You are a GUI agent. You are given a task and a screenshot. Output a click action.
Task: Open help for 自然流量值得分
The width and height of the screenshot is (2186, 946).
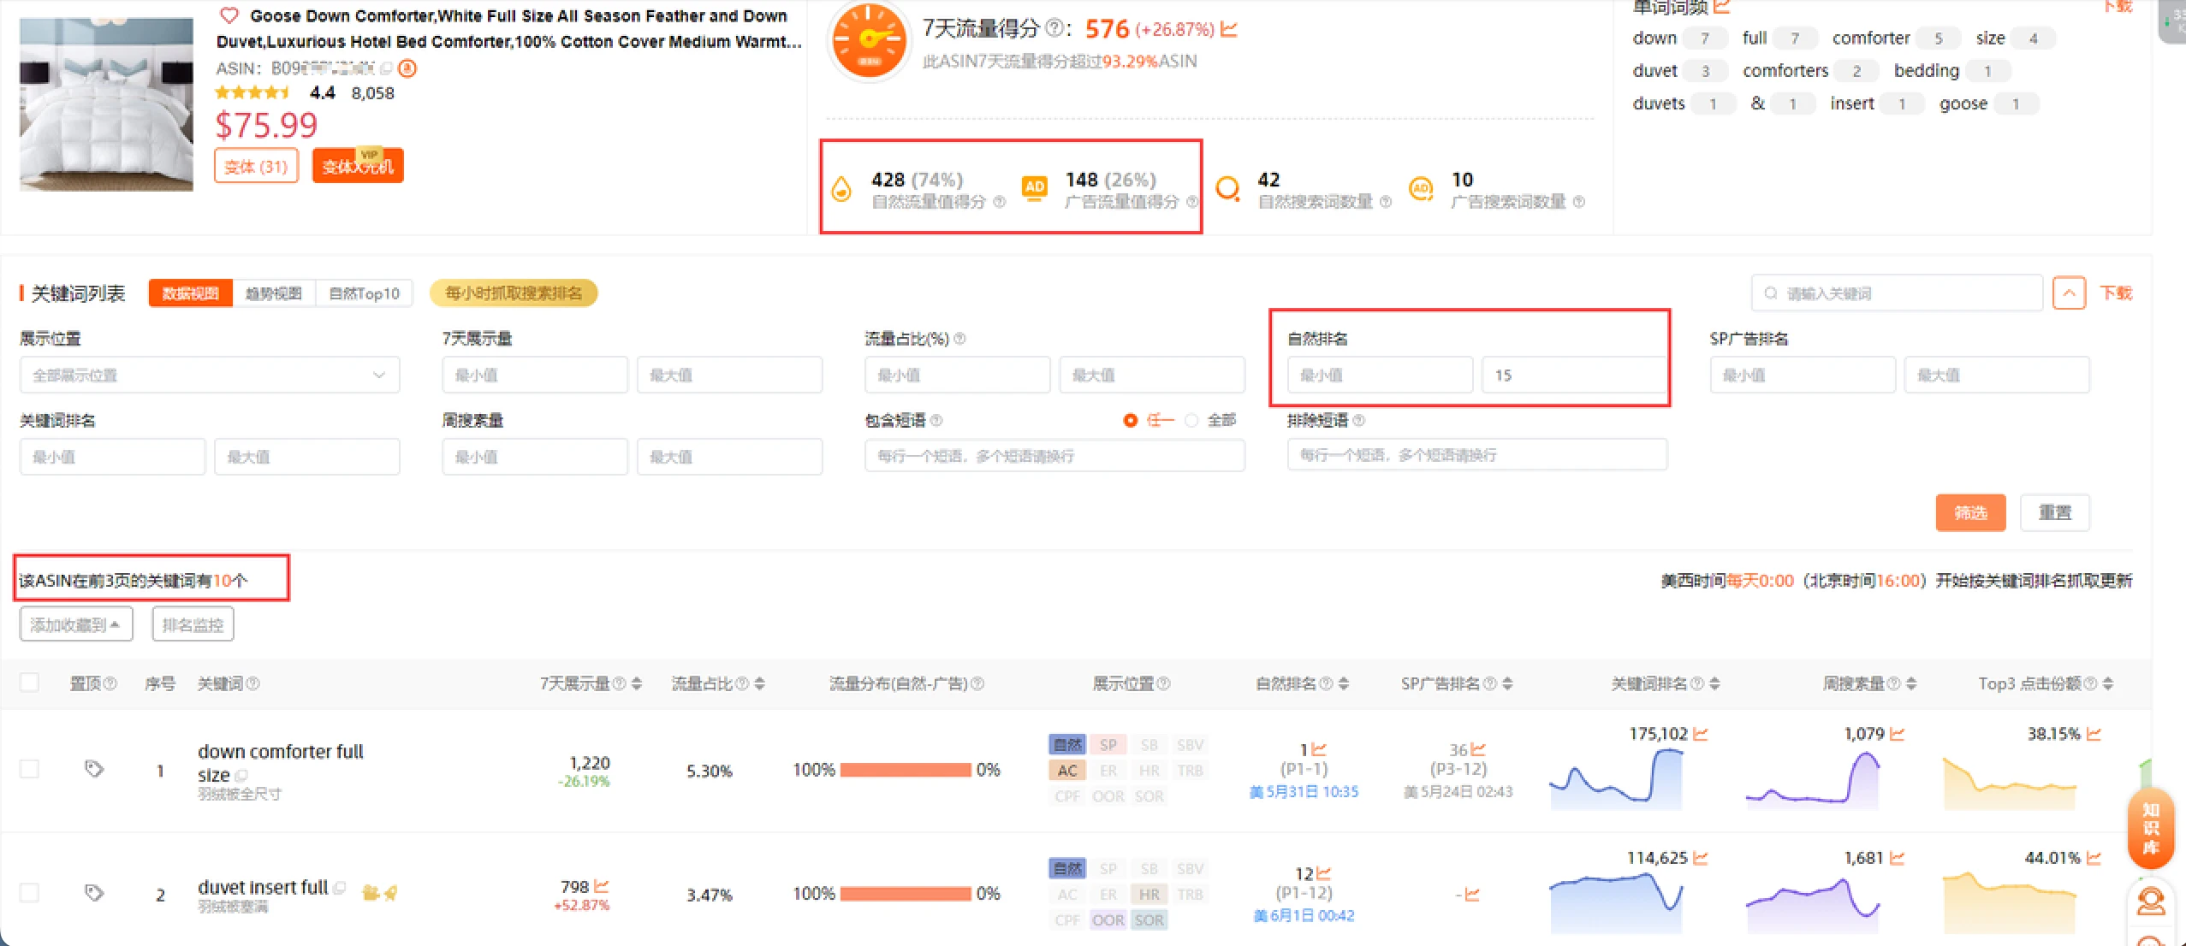999,202
